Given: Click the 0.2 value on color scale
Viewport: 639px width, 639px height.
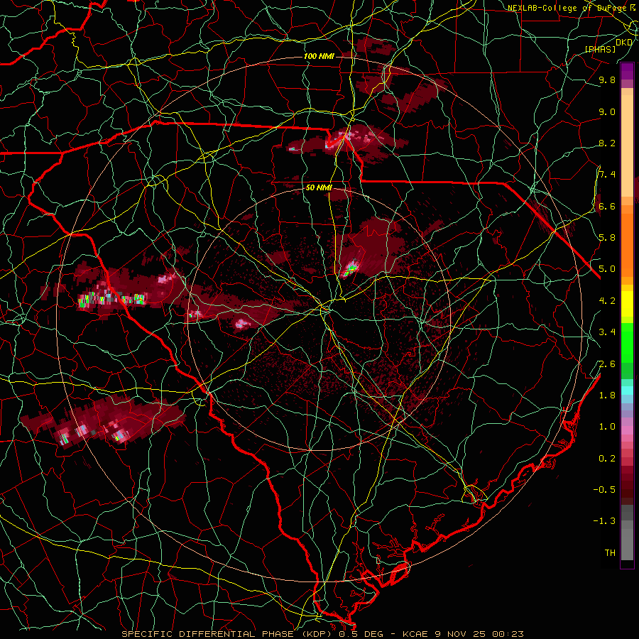Looking at the screenshot, I should 607,459.
